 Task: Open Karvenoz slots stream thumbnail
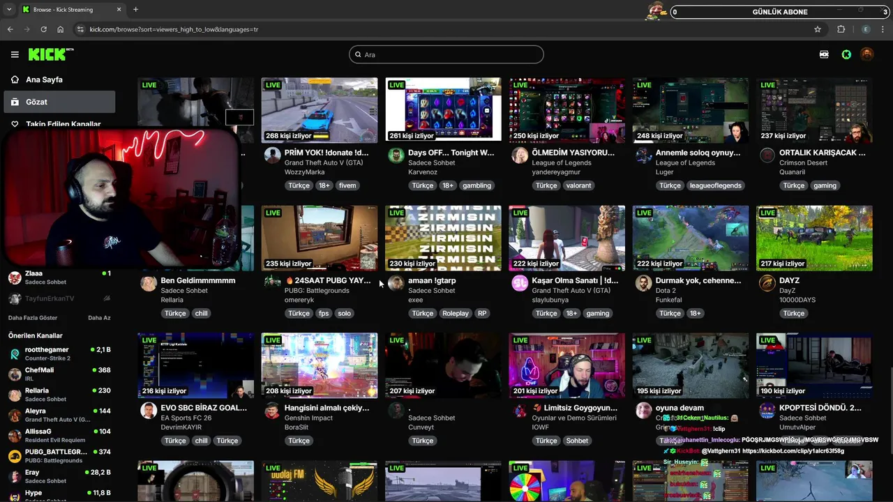pos(443,110)
